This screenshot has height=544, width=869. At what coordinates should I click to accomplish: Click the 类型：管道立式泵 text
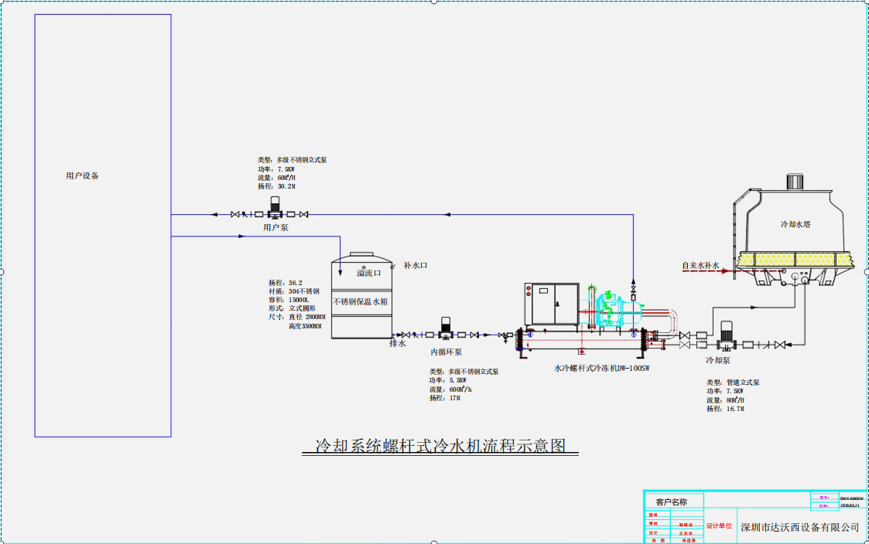click(733, 382)
